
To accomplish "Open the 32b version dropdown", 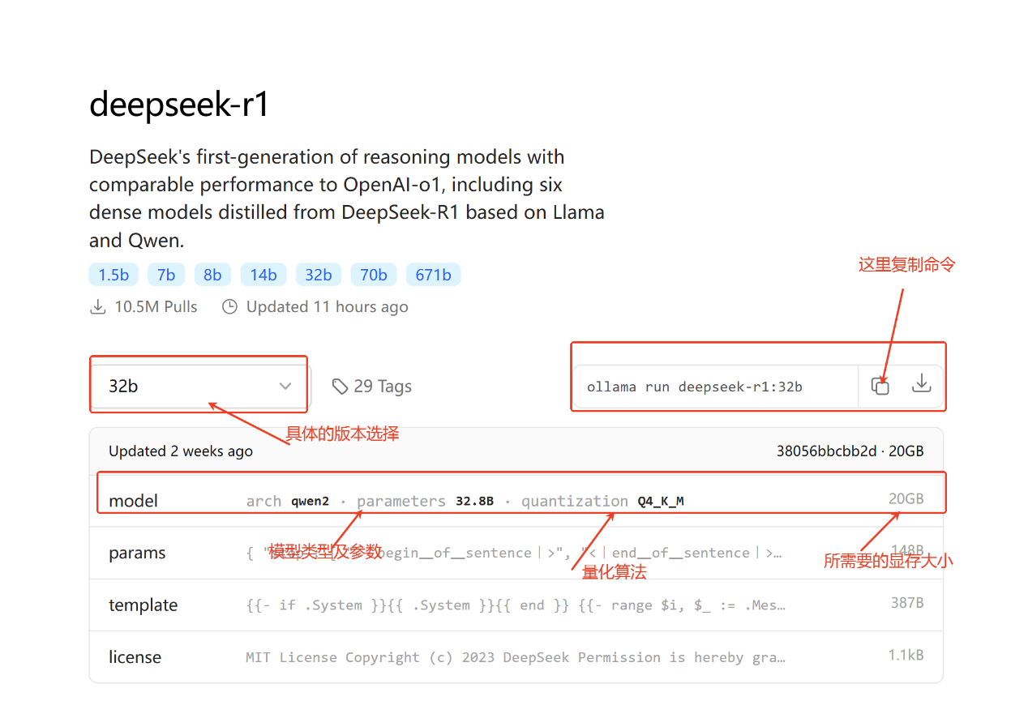I will 199,386.
